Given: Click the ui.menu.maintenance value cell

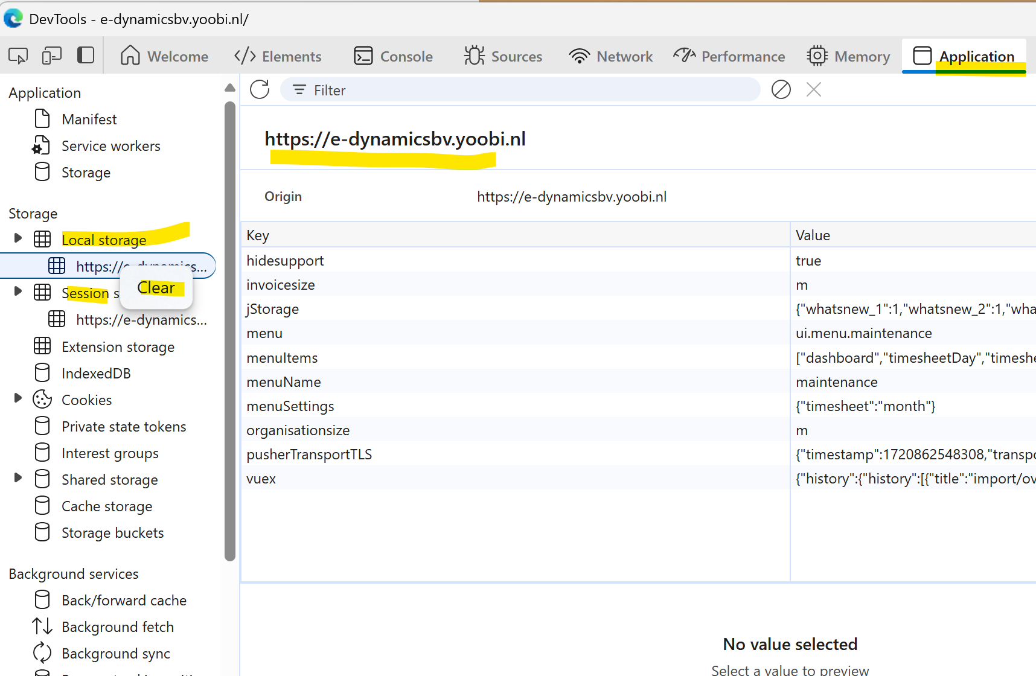Looking at the screenshot, I should click(913, 333).
